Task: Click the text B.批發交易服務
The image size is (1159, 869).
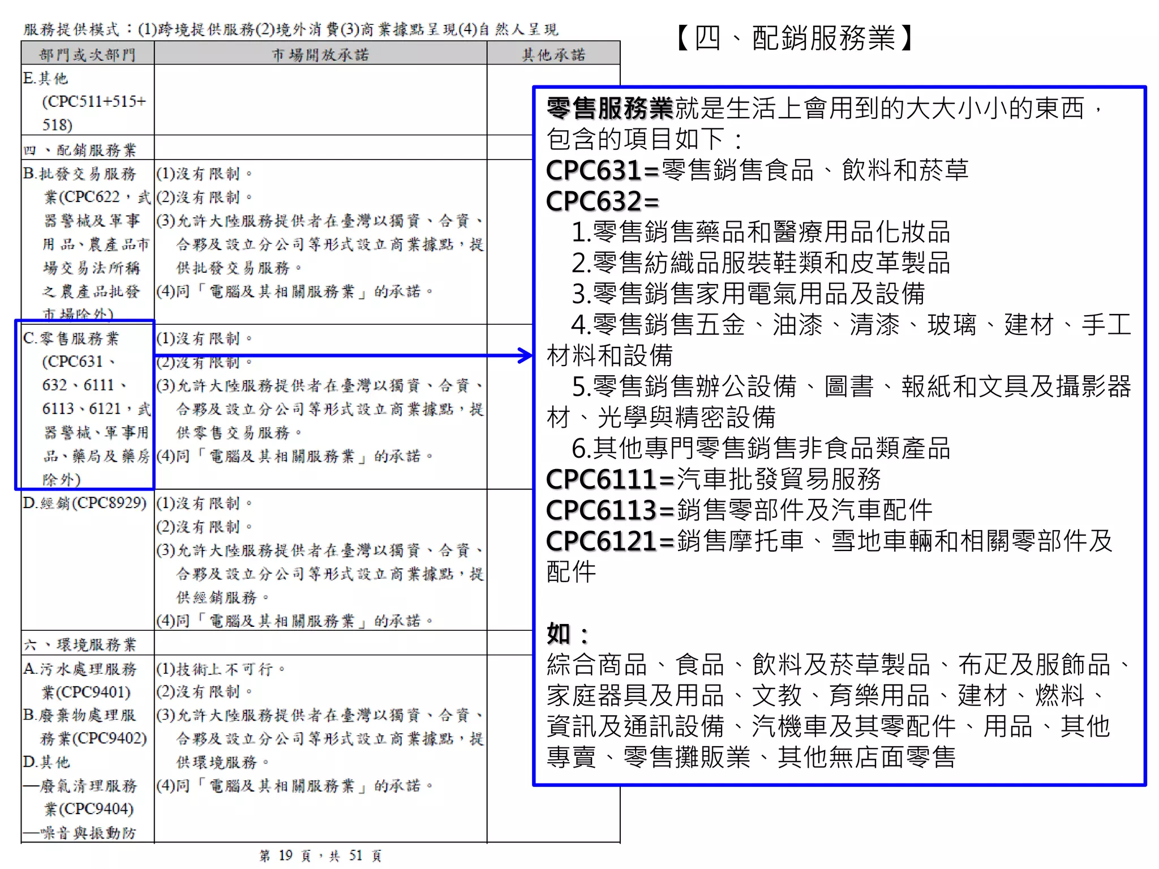Action: [x=80, y=173]
